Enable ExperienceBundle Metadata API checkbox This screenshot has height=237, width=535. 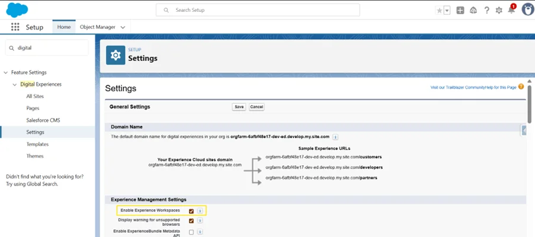coord(191,232)
